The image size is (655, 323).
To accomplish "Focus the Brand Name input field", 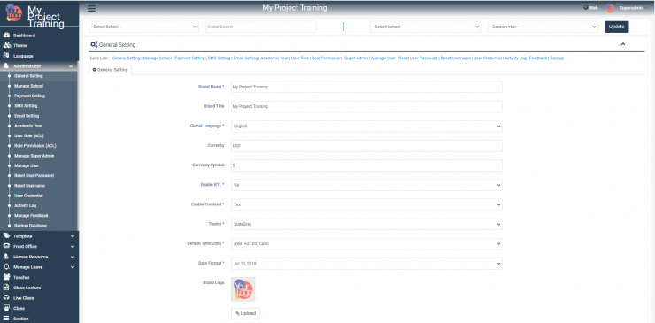I will pos(366,87).
